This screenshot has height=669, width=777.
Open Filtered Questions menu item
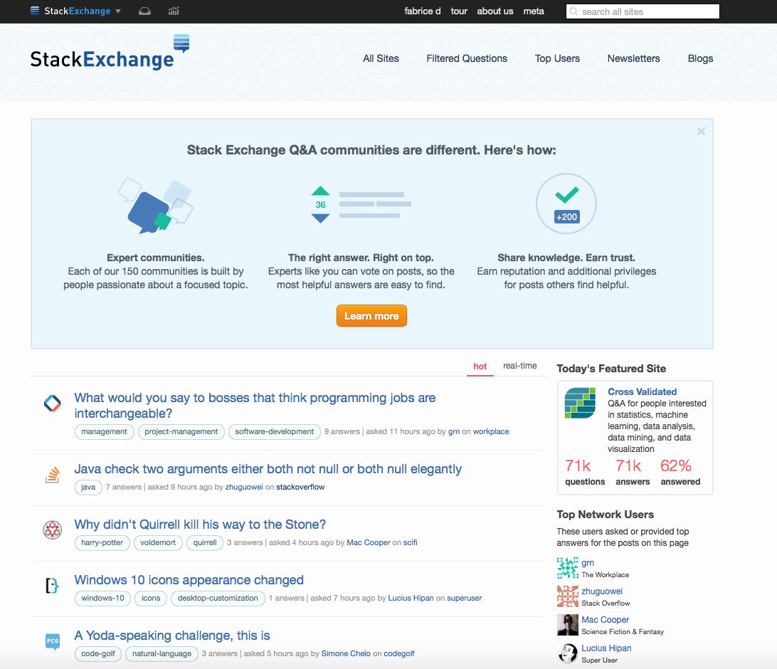pos(467,58)
